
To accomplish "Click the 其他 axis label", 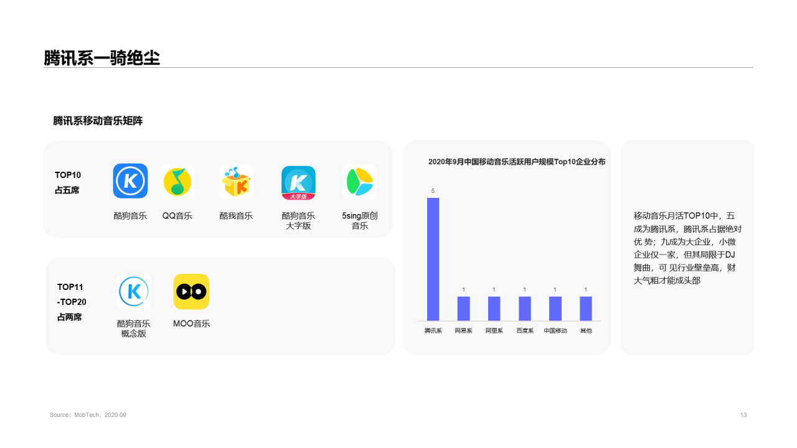I will click(586, 330).
